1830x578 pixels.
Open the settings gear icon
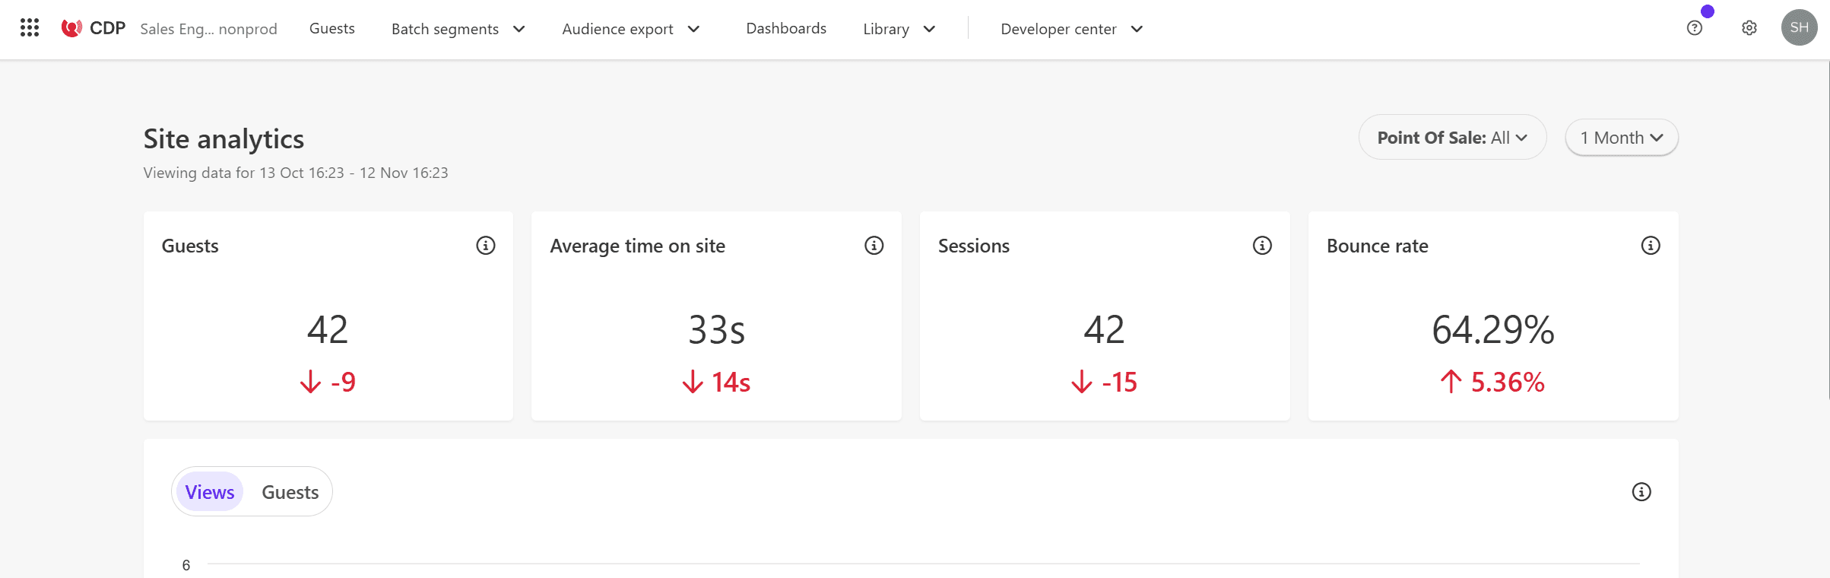1749,28
